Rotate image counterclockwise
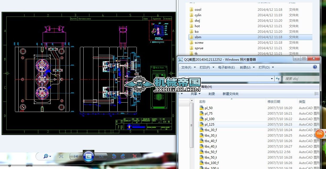 (114, 156)
